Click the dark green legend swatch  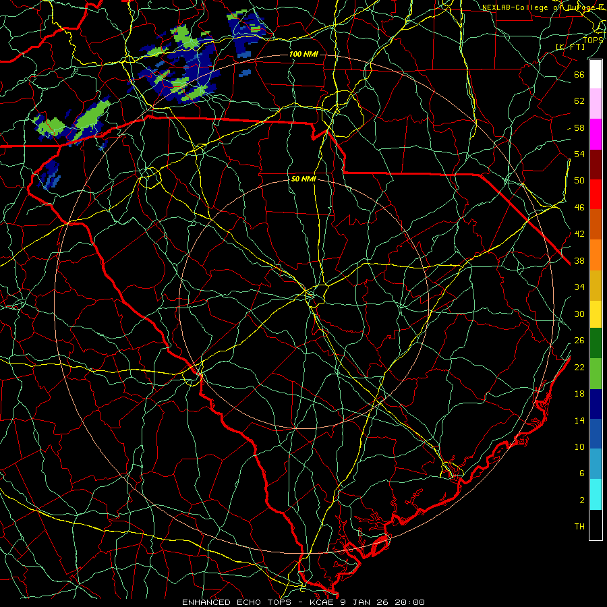pyautogui.click(x=596, y=343)
